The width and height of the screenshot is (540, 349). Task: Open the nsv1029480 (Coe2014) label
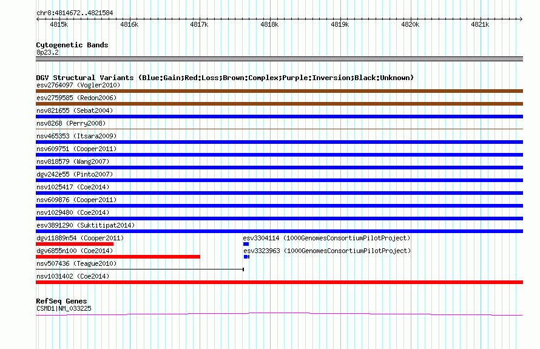(73, 212)
